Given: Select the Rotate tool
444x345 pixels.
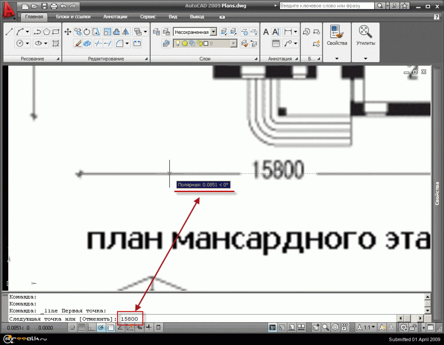Looking at the screenshot, I should pyautogui.click(x=86, y=31).
